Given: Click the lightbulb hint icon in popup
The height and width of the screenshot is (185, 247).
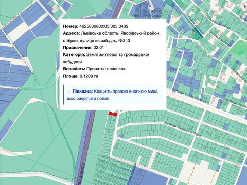Looking at the screenshot, I should pyautogui.click(x=69, y=91).
